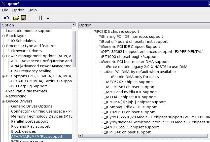Click the left pane vertical scrollbar thumb
210x142 pixels.
pos(74,49)
